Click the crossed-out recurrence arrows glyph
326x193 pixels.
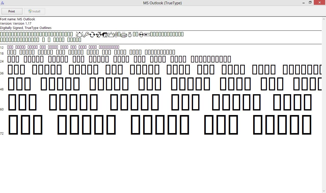[99, 35]
